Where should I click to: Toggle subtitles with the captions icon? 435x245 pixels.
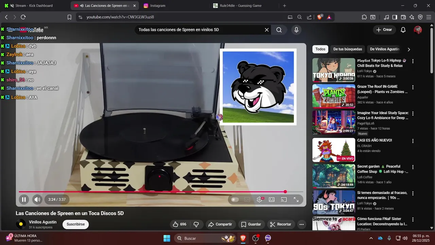[247, 200]
